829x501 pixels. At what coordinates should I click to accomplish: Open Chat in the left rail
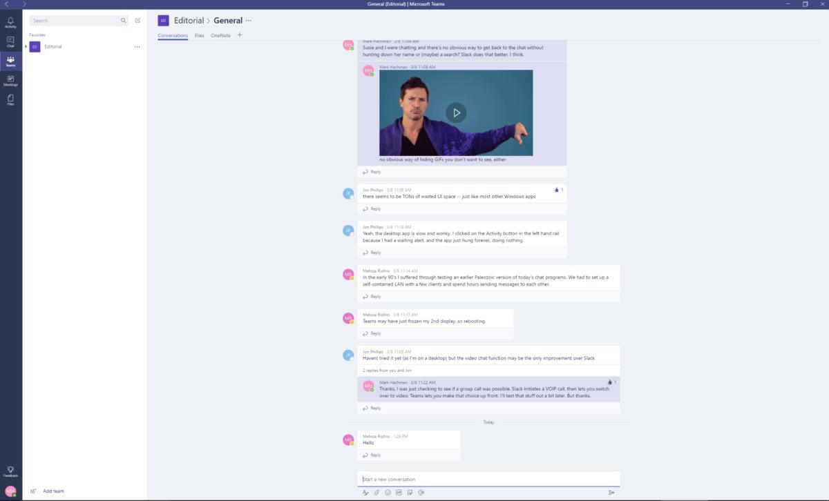[x=10, y=42]
